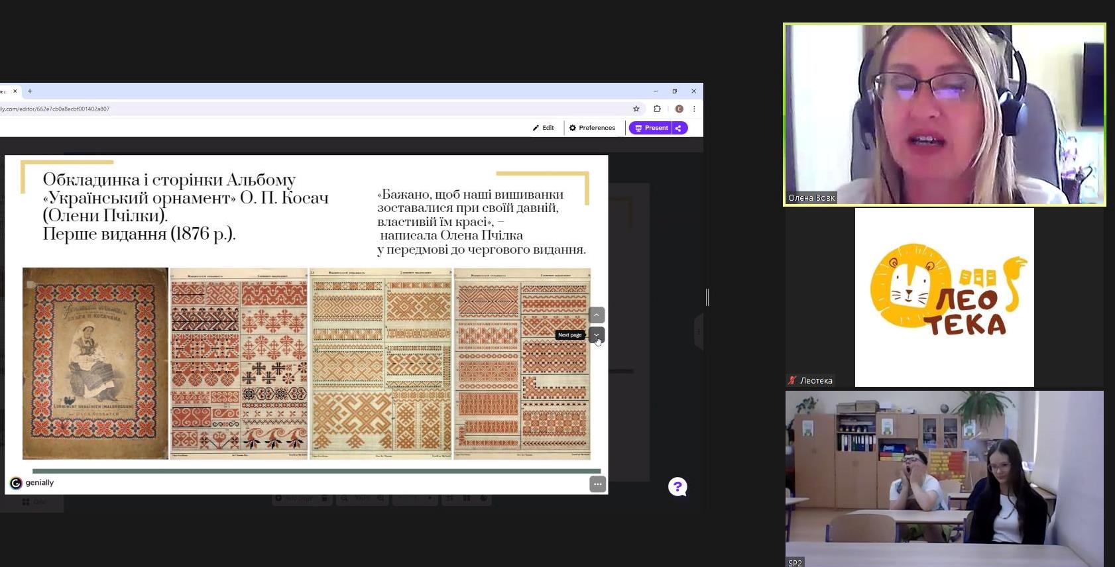Image resolution: width=1115 pixels, height=567 pixels.
Task: Click the genially logo on the slide
Action: pyautogui.click(x=32, y=483)
